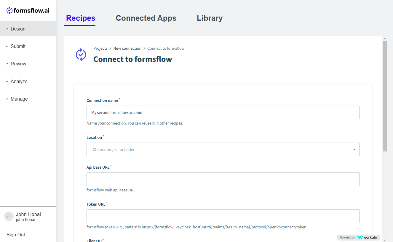Click the Workato logo badge
Viewport: 393px width, 242px height.
point(367,237)
